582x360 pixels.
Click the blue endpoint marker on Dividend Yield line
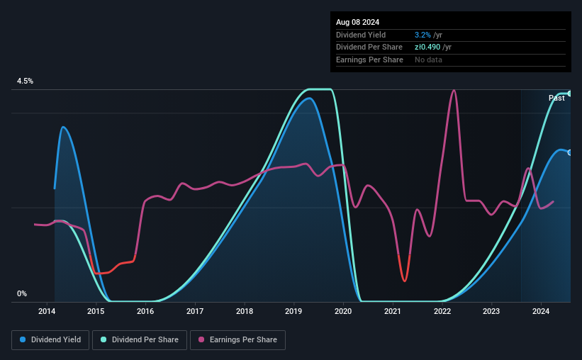pyautogui.click(x=570, y=152)
